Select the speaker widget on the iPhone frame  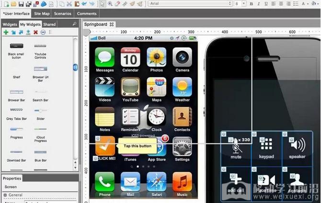pyautogui.click(x=297, y=148)
